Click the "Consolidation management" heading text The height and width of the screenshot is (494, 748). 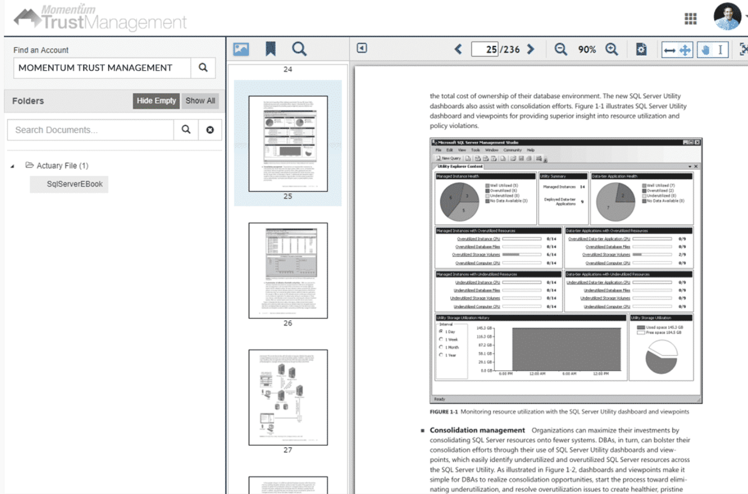click(x=477, y=430)
